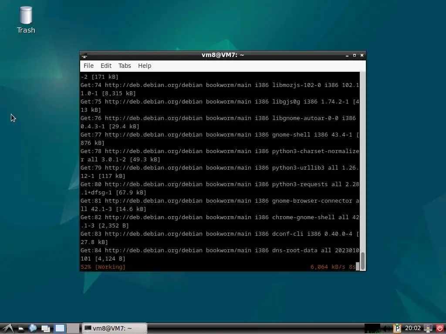
Task: Switch to the first workspace in pager
Action: 60,328
